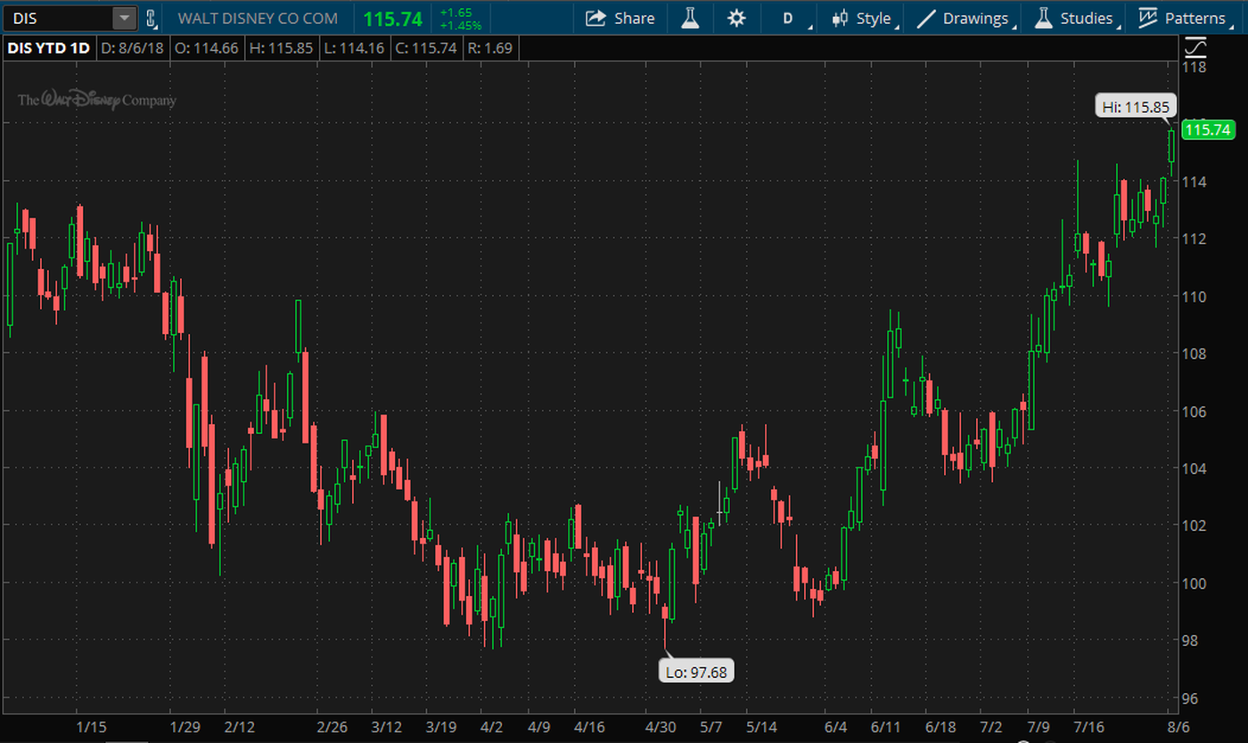
Task: Click the last price 115.74 in header
Action: click(393, 18)
